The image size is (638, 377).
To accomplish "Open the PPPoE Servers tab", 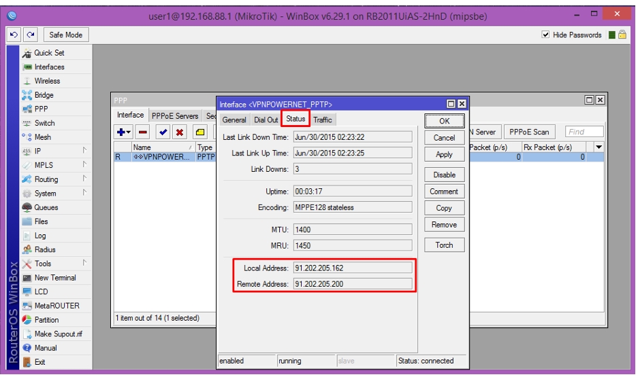I will 175,116.
